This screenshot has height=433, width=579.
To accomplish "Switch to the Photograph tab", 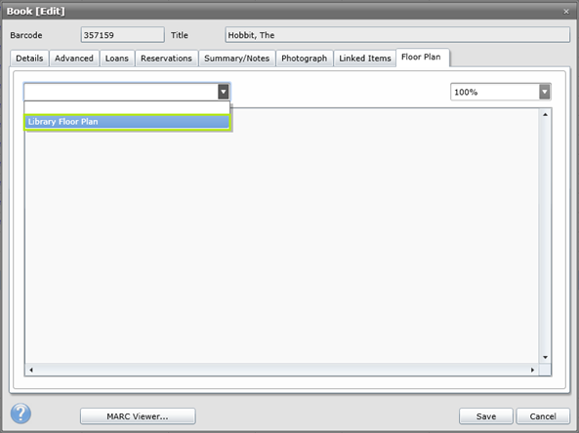I will tap(305, 59).
